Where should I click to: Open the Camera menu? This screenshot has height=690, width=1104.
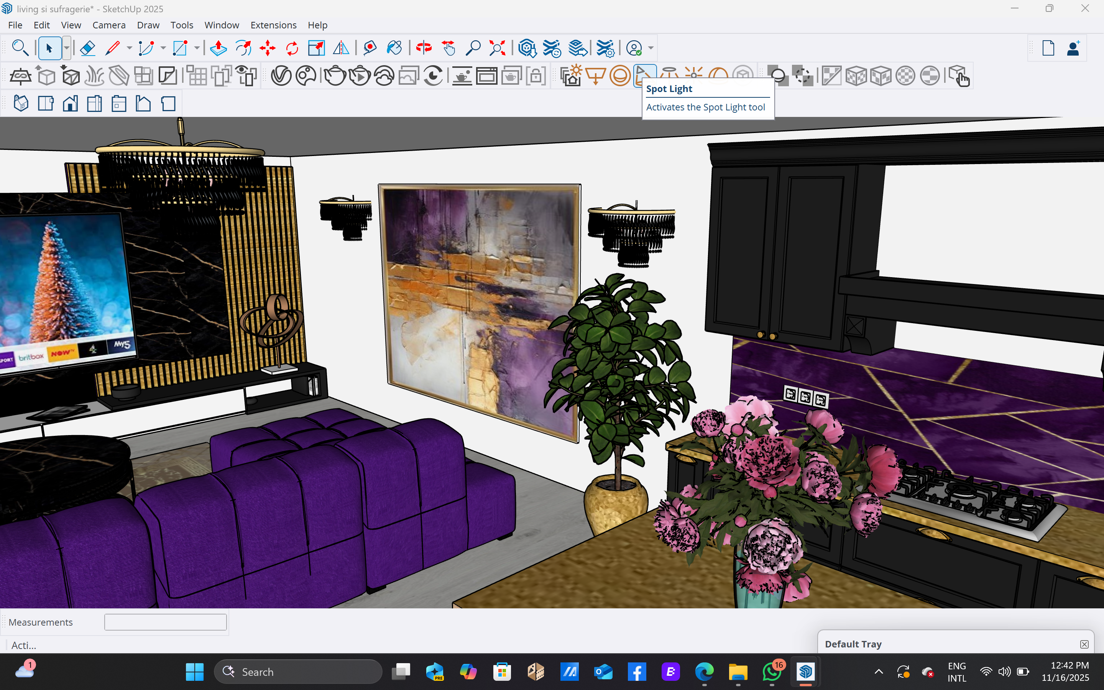click(x=108, y=25)
